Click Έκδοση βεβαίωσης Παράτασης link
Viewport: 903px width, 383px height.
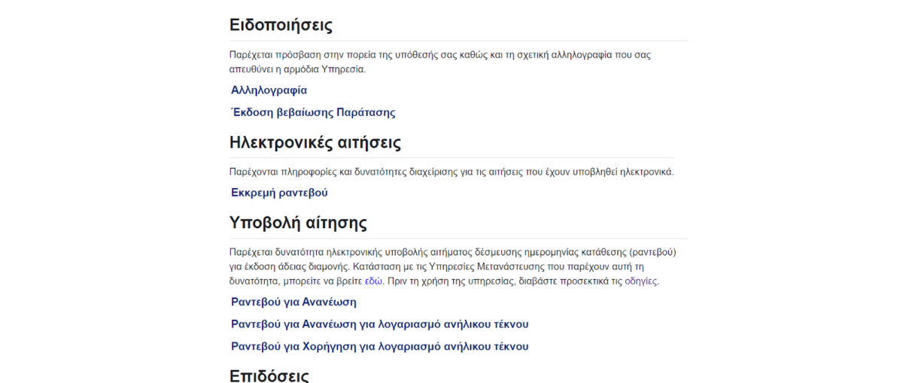[313, 113]
